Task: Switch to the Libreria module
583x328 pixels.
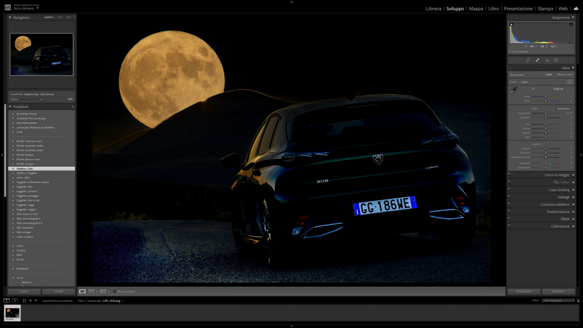Action: point(433,9)
